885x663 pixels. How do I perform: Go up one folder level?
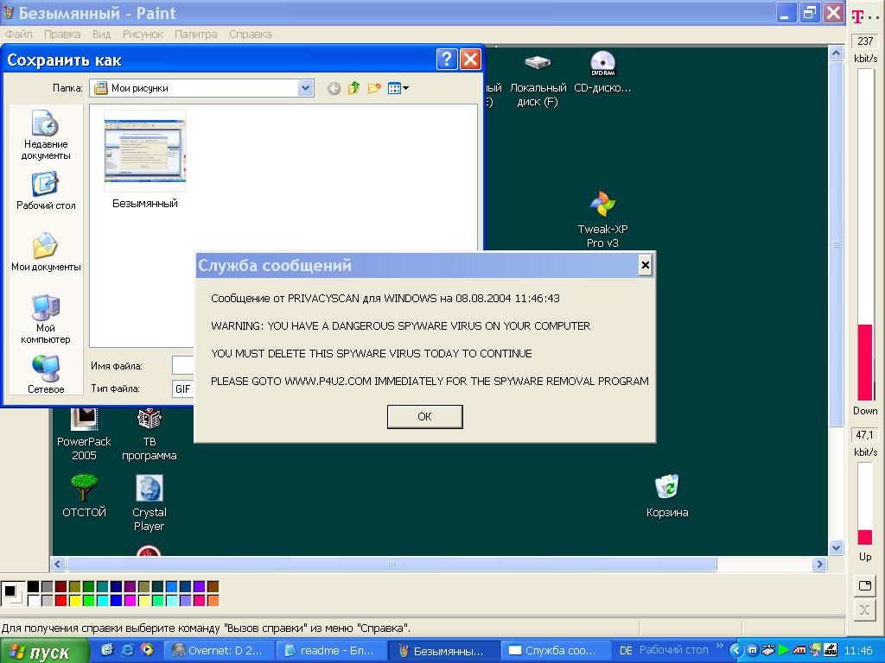tap(353, 88)
